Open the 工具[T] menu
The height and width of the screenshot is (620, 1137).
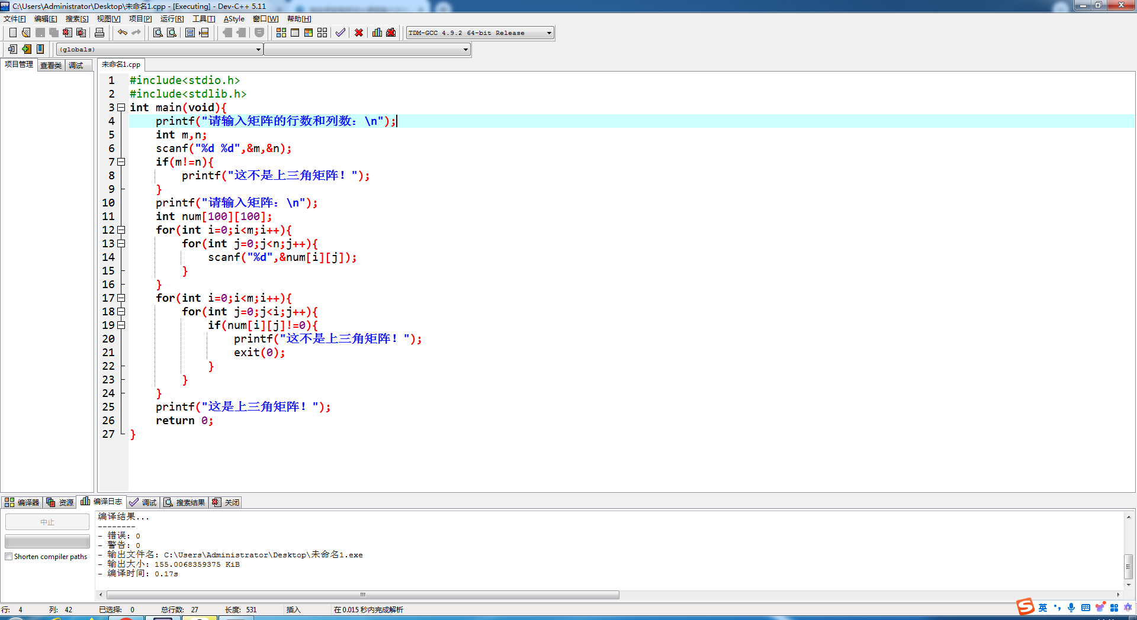[x=204, y=19]
